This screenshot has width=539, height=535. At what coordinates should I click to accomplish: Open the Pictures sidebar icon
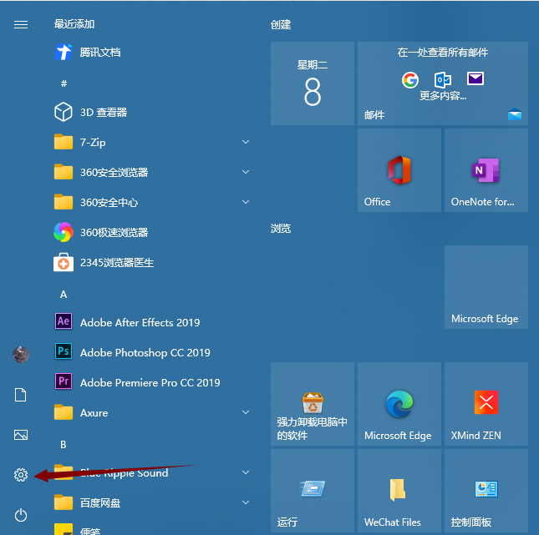(x=21, y=435)
